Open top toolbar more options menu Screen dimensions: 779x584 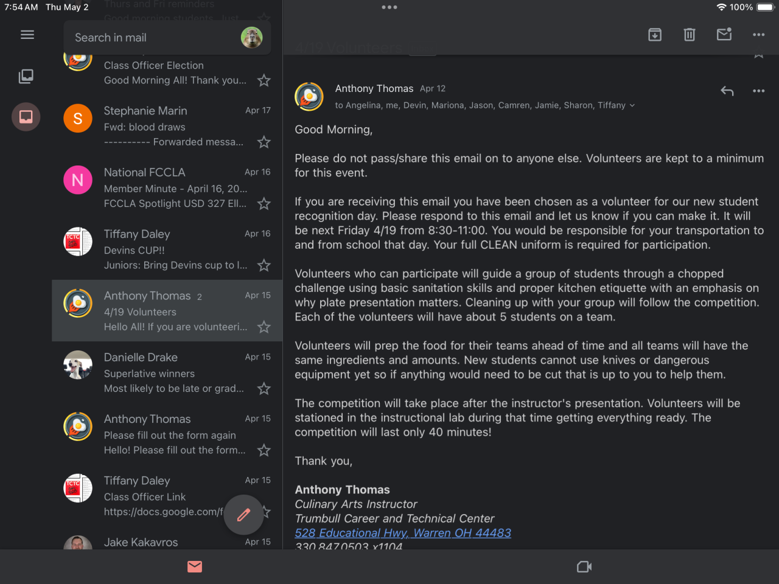758,35
